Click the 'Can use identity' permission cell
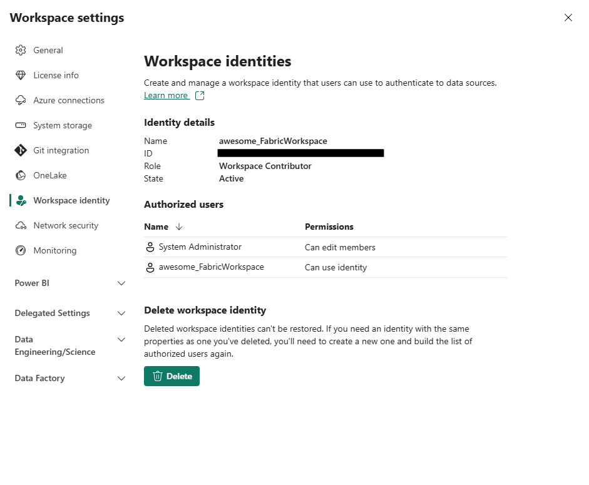 [336, 267]
